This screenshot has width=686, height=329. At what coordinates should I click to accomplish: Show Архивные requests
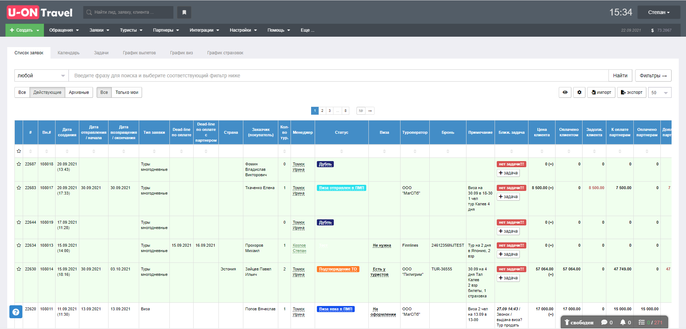79,92
